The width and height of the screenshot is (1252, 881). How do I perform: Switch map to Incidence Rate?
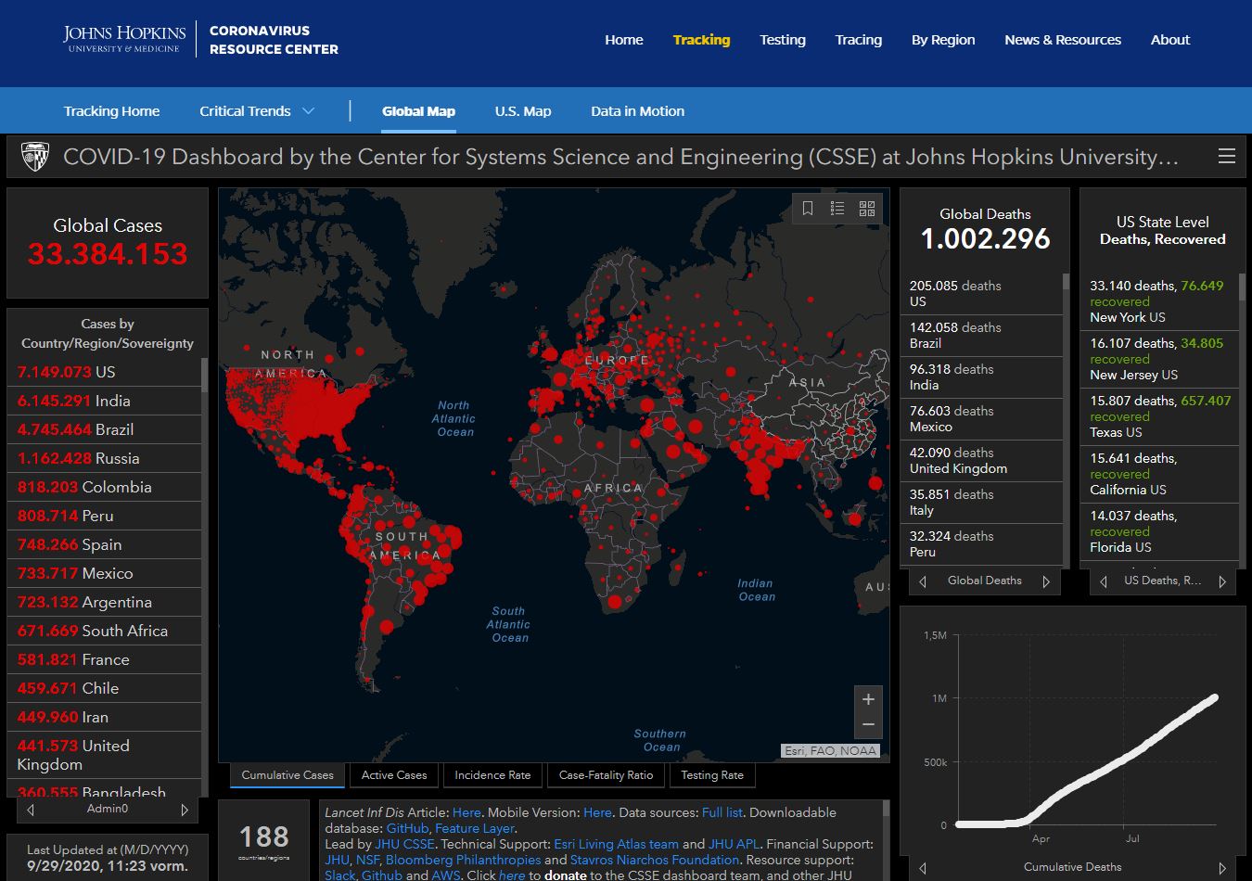pyautogui.click(x=492, y=775)
